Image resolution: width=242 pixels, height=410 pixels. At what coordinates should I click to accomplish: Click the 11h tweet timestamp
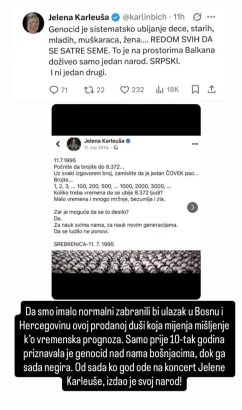pyautogui.click(x=179, y=17)
